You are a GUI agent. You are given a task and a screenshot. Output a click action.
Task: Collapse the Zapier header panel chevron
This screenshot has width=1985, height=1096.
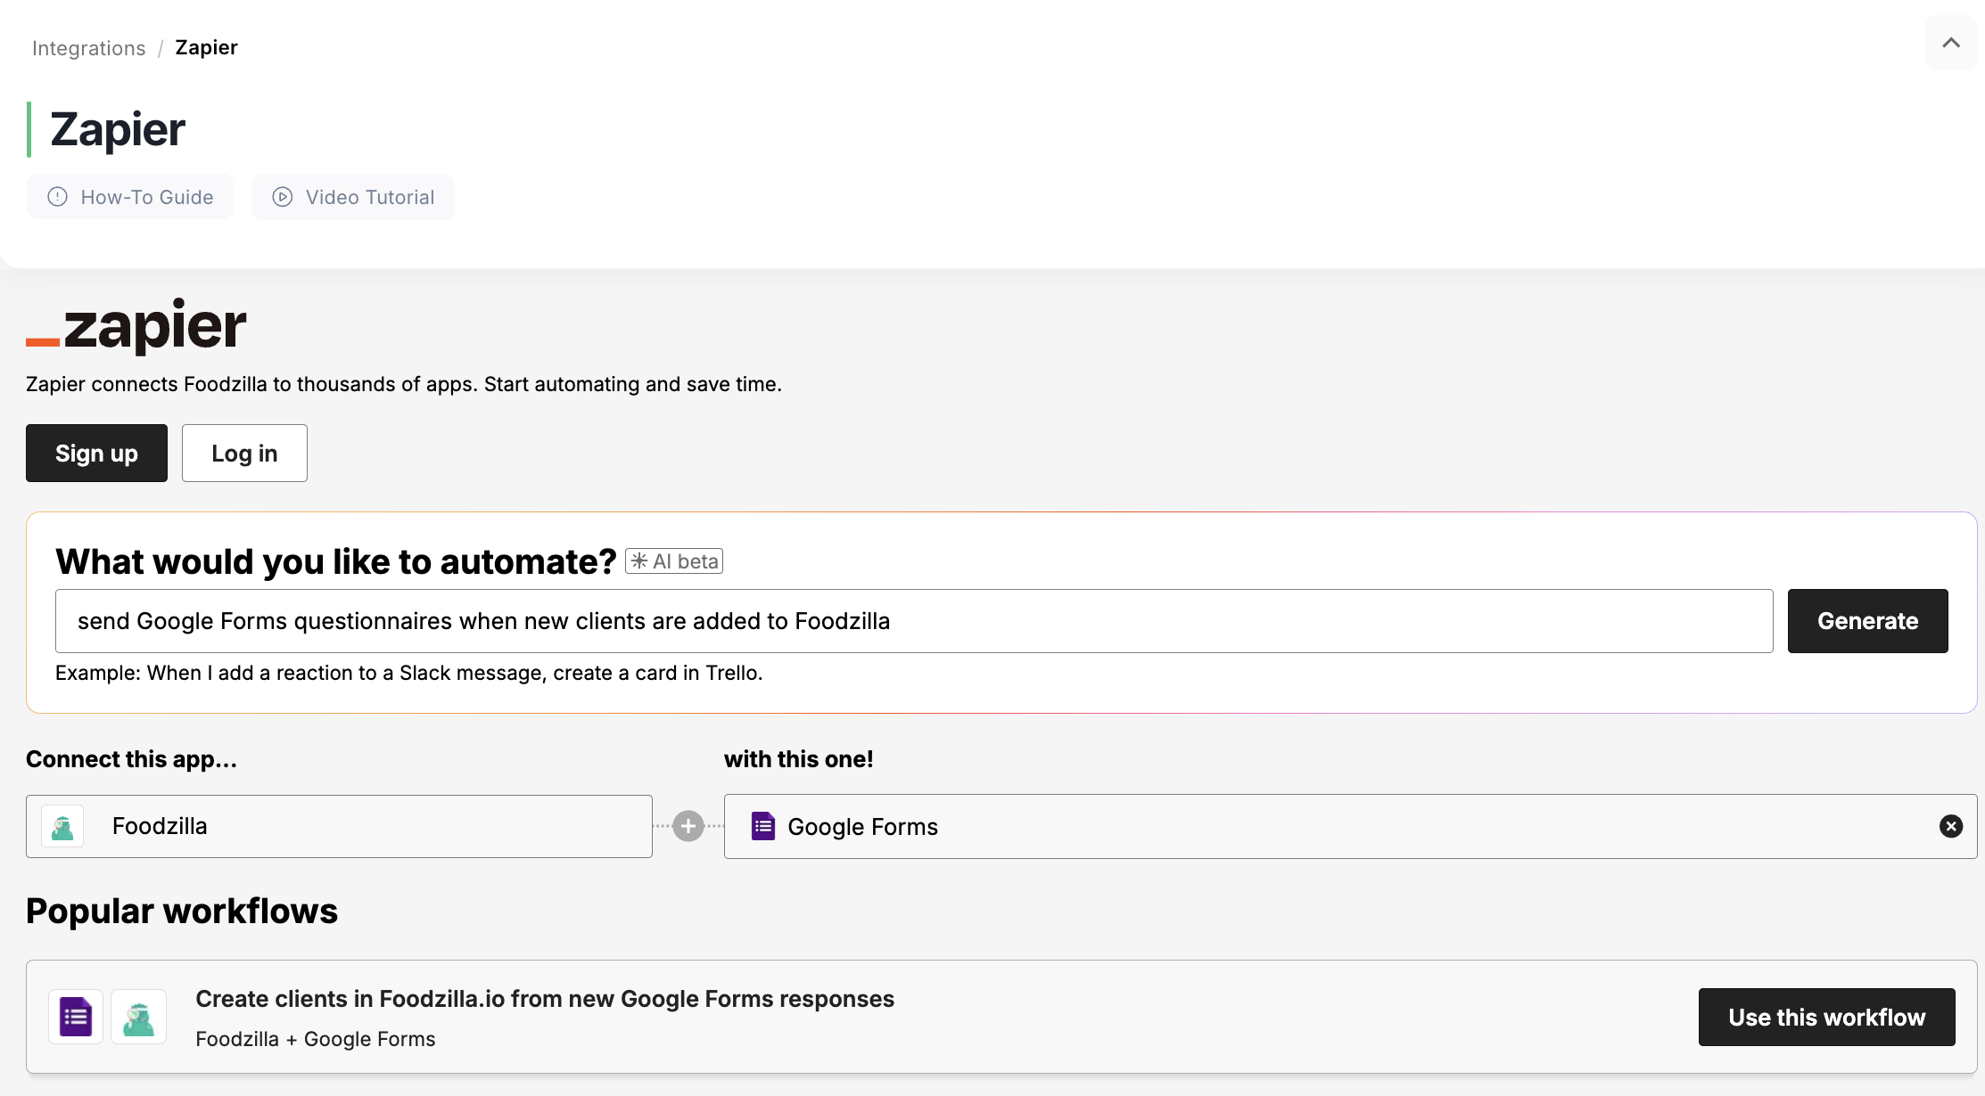(x=1950, y=43)
